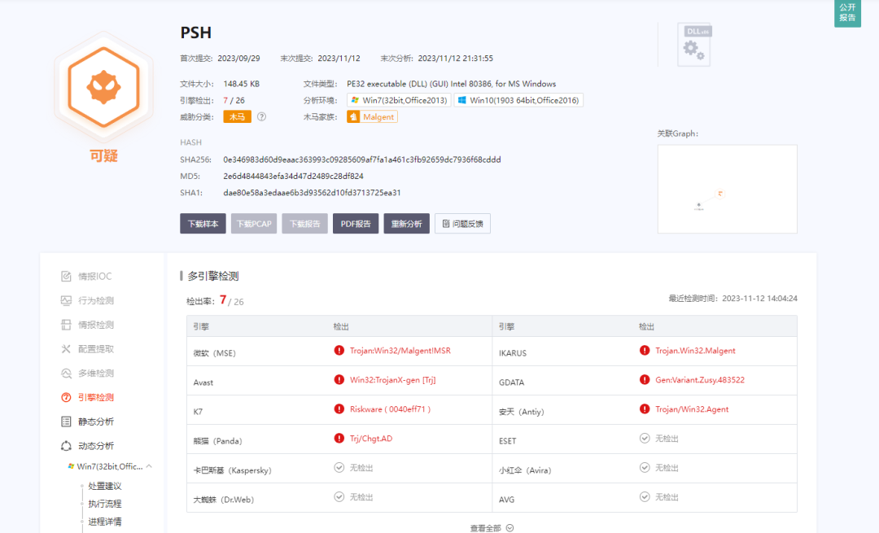Click the 引擎检测 sidebar icon
The image size is (879, 533).
66,397
